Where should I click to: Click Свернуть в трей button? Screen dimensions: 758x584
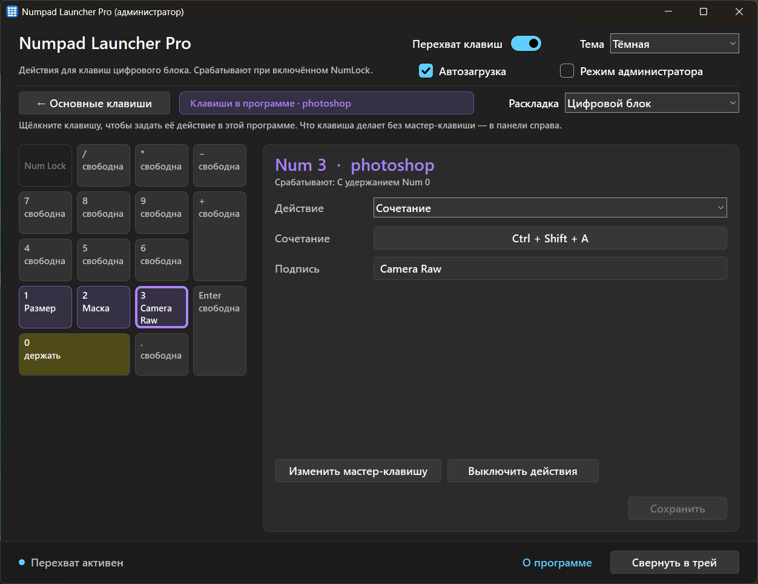(x=674, y=562)
